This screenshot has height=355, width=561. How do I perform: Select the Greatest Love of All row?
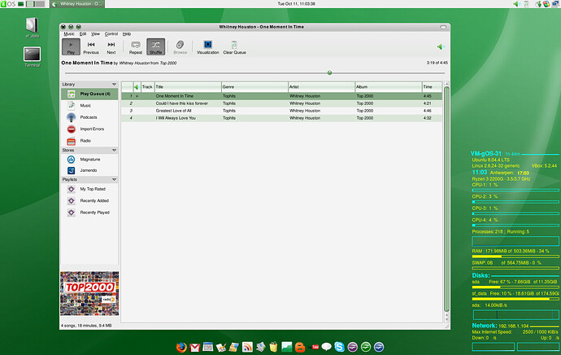point(282,111)
